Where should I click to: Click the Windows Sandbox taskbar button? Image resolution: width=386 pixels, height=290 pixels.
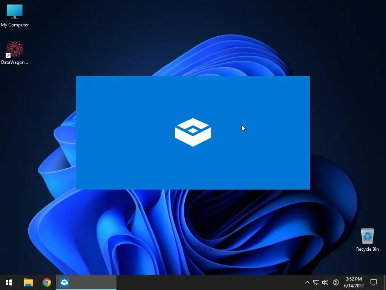pyautogui.click(x=86, y=282)
